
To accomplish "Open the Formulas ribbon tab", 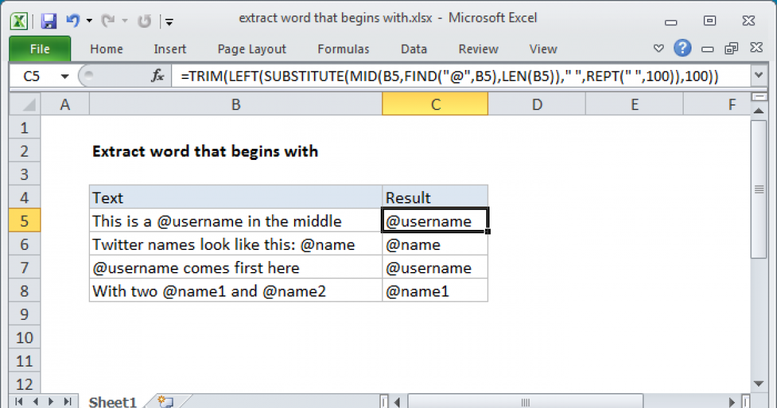I will pyautogui.click(x=343, y=49).
